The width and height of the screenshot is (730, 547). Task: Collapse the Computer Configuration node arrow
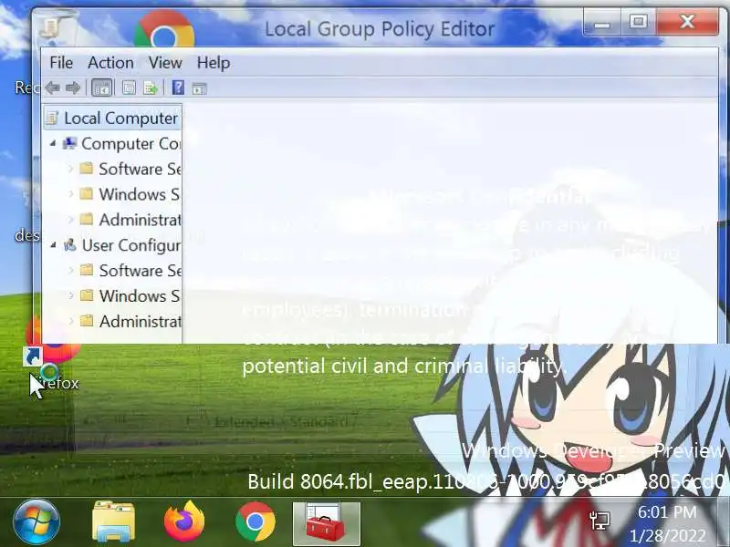coord(53,144)
